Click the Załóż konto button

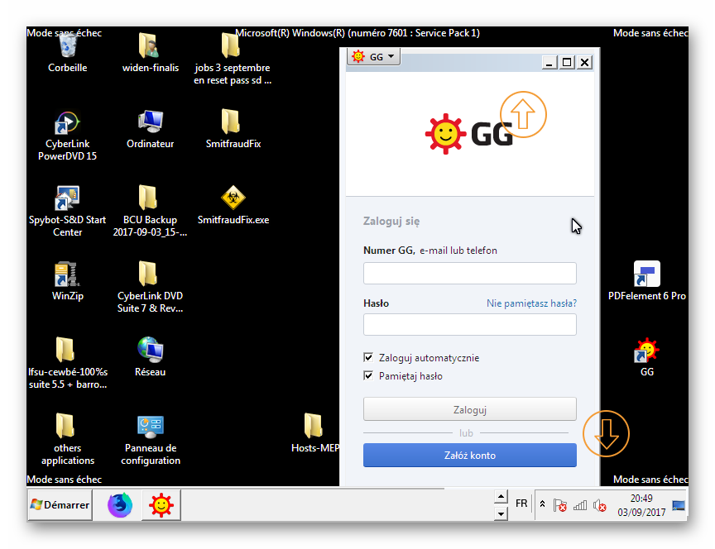(x=470, y=455)
